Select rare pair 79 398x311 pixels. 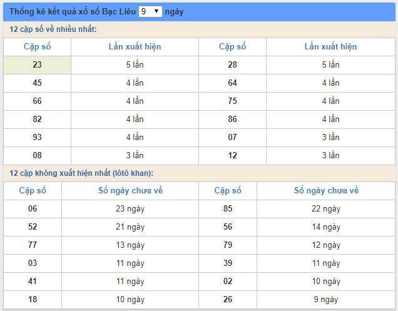(228, 245)
